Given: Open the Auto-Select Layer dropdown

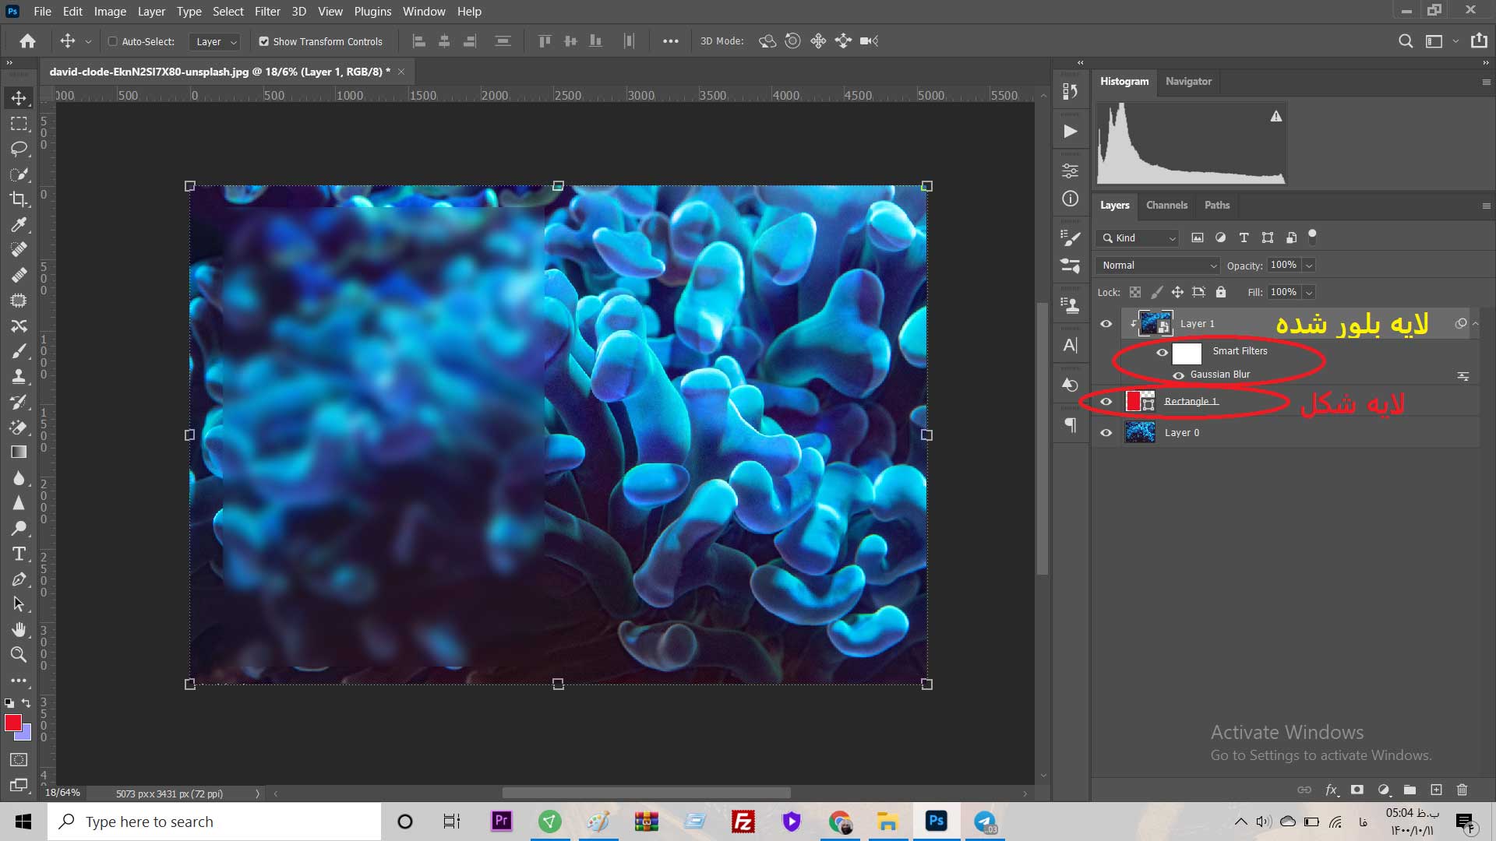Looking at the screenshot, I should (x=214, y=42).
